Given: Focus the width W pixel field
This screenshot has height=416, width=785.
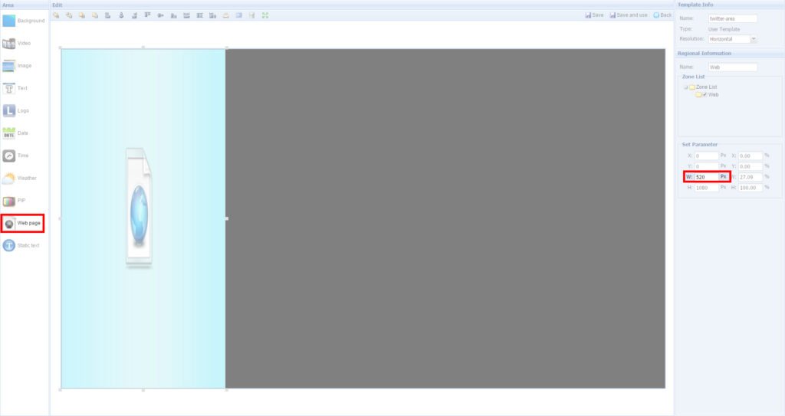Looking at the screenshot, I should 705,177.
